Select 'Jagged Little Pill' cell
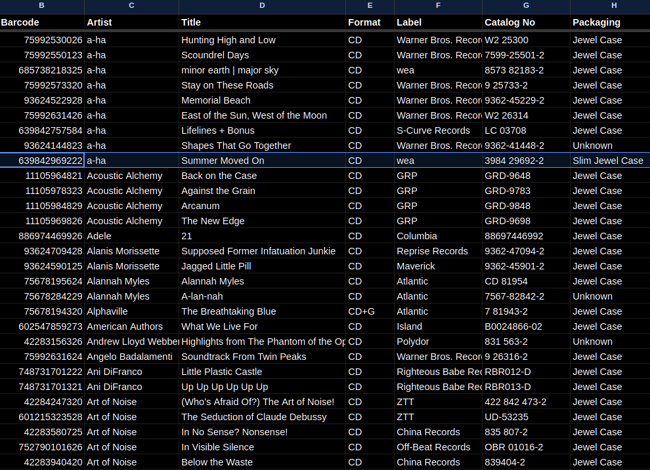This screenshot has height=470, width=650. point(262,266)
